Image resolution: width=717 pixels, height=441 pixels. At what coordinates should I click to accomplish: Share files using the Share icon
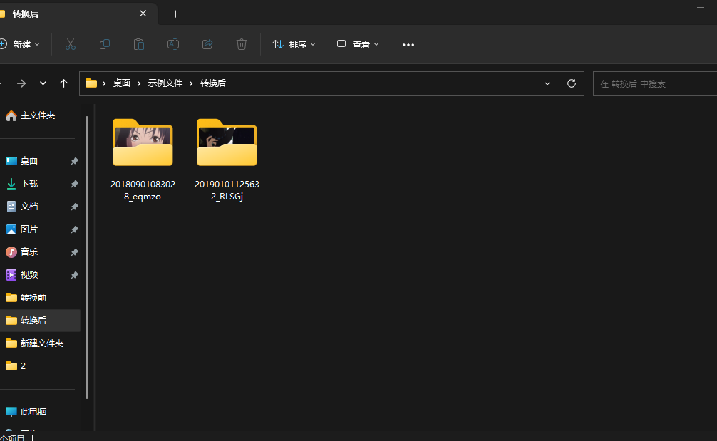[x=207, y=43]
